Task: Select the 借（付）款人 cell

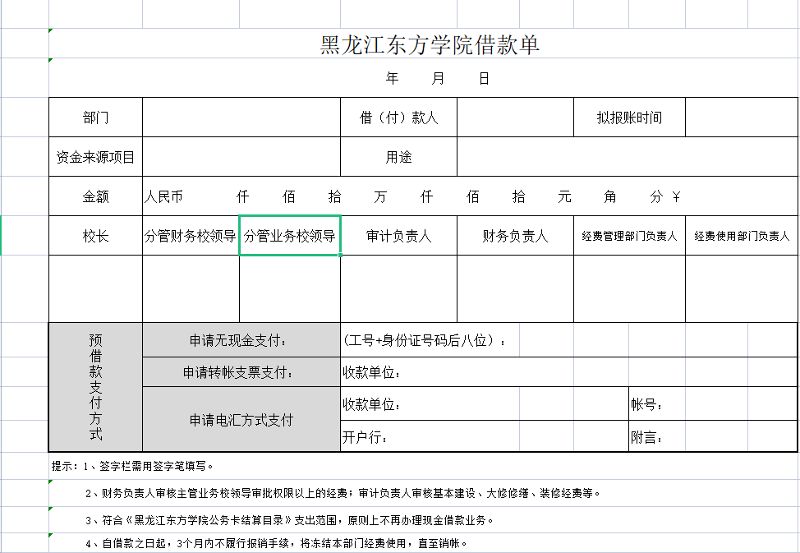Action: 398,118
